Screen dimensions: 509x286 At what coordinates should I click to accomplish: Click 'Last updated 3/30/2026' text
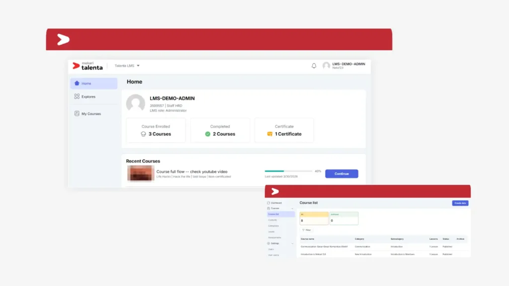(x=281, y=177)
